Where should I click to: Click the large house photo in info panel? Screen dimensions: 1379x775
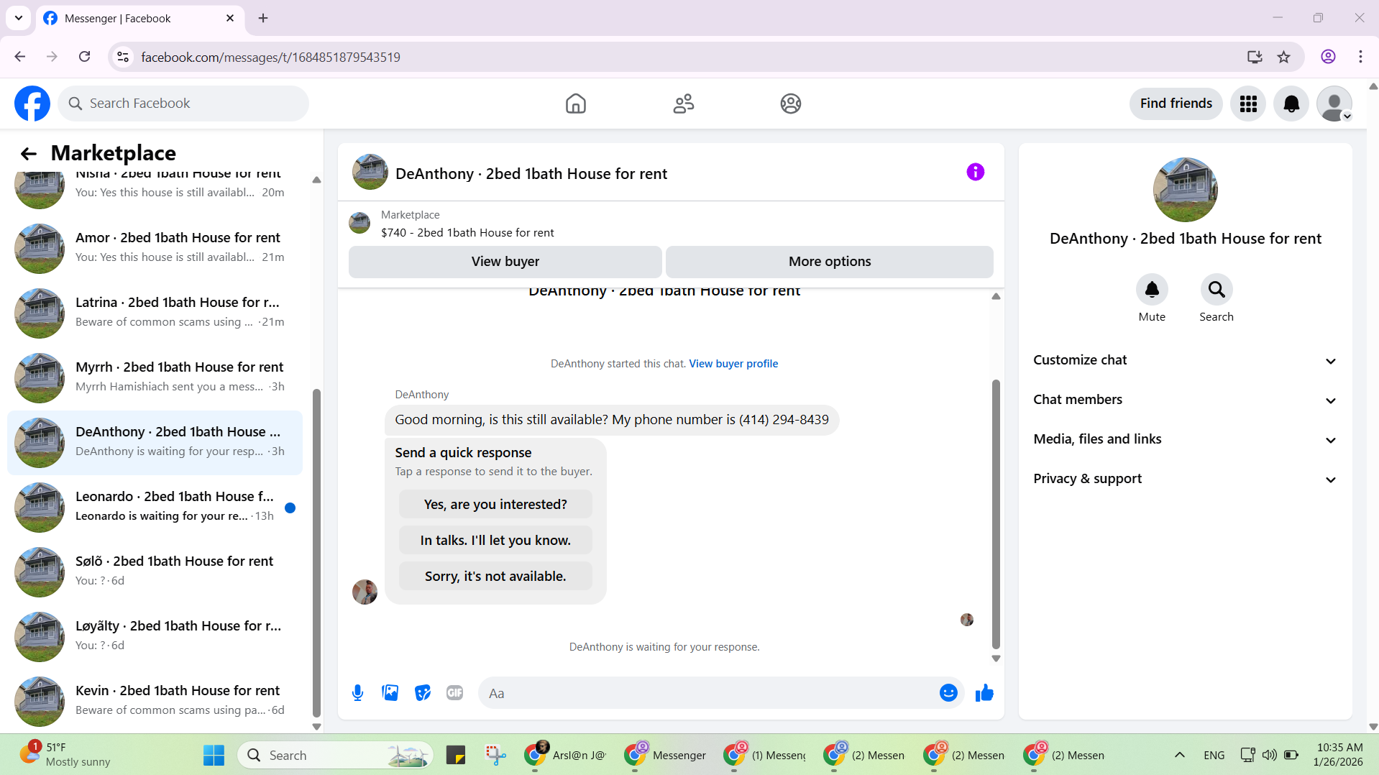tap(1185, 190)
